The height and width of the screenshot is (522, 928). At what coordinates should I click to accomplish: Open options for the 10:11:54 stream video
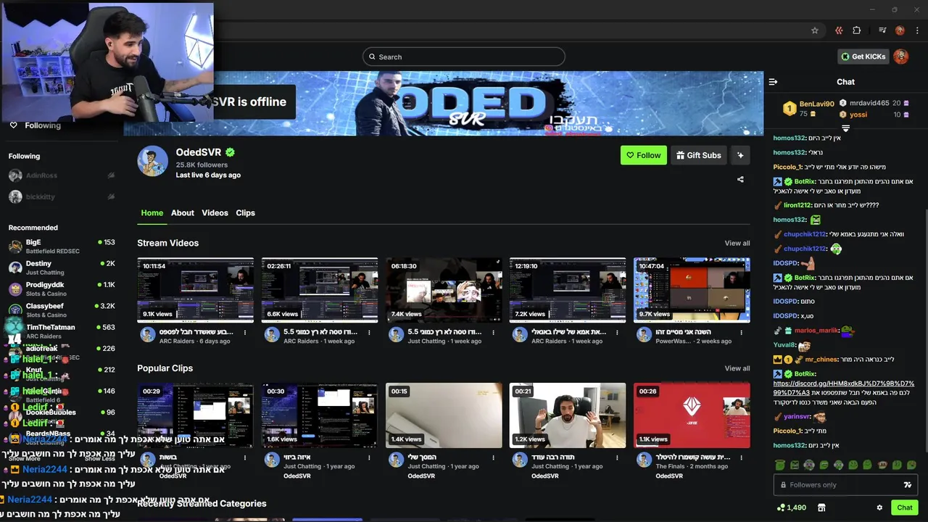pyautogui.click(x=245, y=333)
